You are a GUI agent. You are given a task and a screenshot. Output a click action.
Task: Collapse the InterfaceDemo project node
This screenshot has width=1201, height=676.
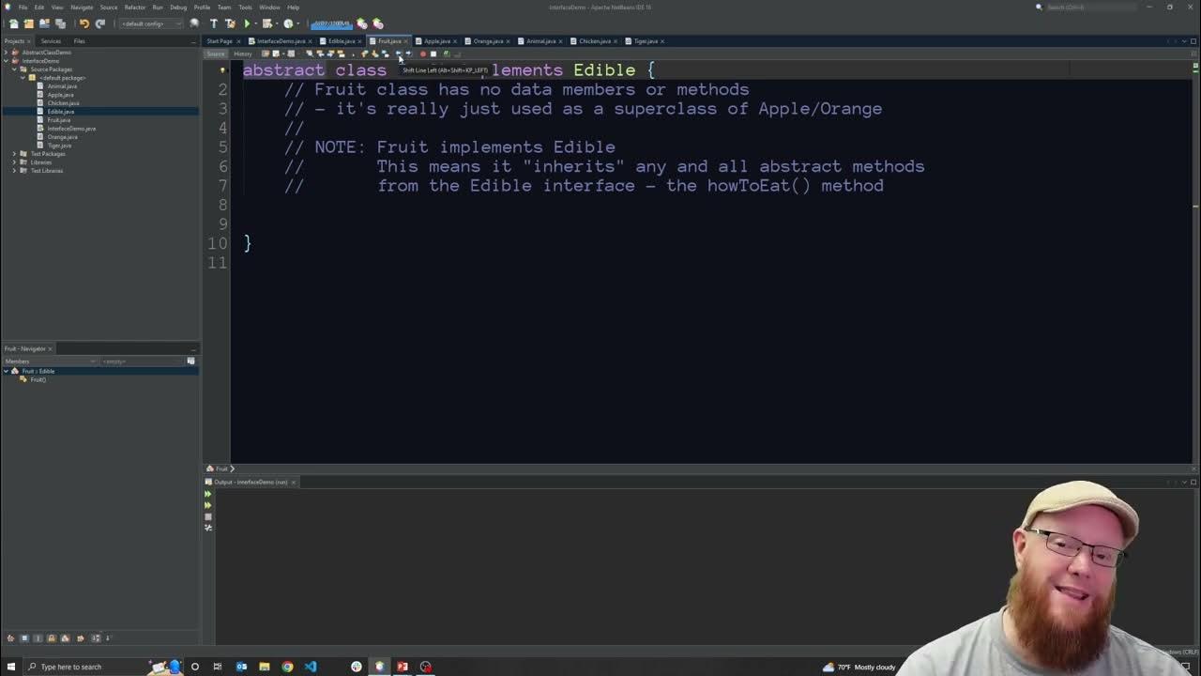click(6, 61)
